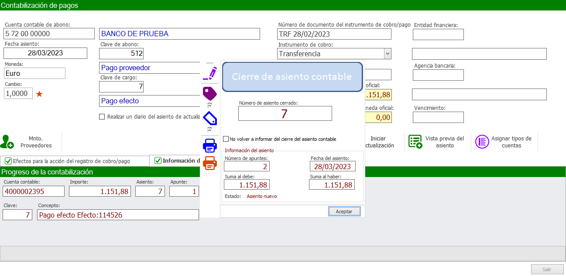Check realizar un diario del asiento
The height and width of the screenshot is (276, 566).
click(x=102, y=116)
